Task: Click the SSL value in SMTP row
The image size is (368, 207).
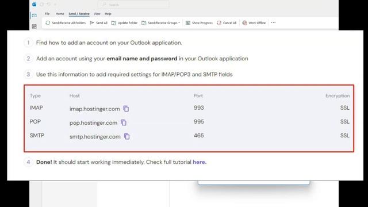Action: click(345, 136)
